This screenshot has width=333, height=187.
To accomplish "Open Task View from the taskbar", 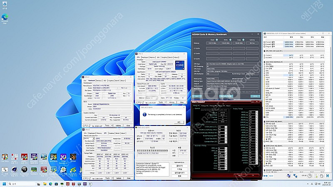I will pyautogui.click(x=39, y=184).
